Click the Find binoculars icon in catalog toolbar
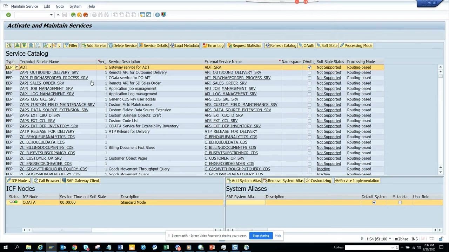 coord(31,45)
